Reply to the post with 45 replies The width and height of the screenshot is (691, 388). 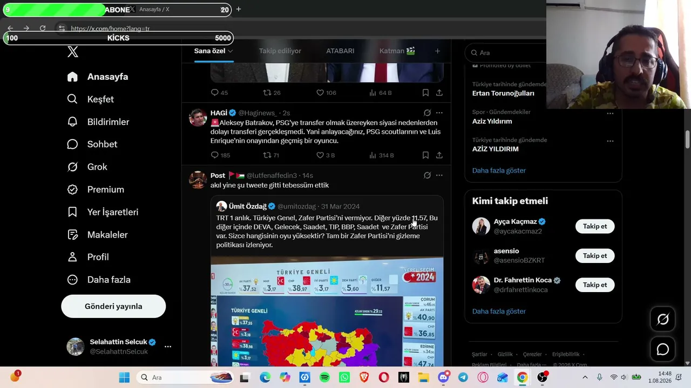click(219, 93)
